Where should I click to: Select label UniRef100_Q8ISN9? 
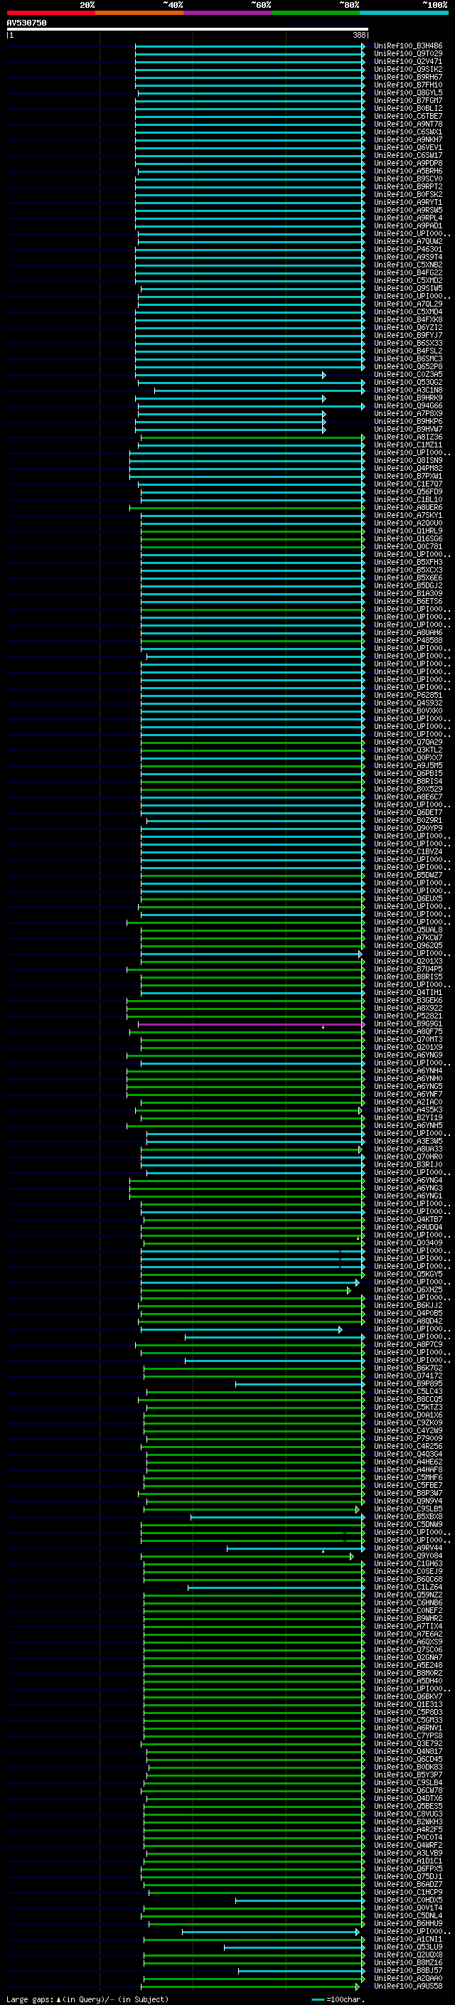pyautogui.click(x=408, y=461)
